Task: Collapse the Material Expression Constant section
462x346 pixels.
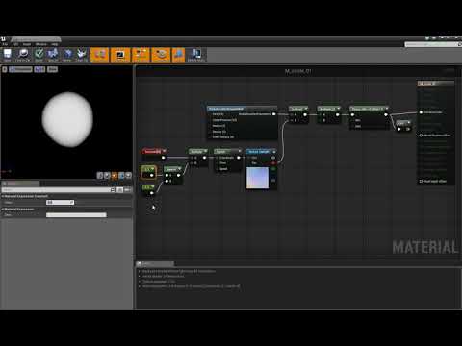Action: (x=3, y=196)
